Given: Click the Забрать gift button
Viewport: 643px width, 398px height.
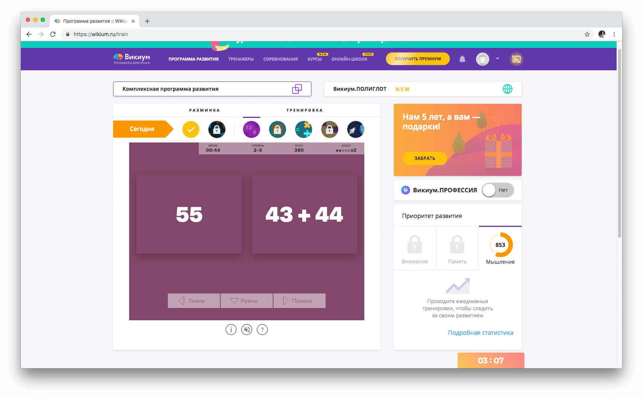Looking at the screenshot, I should tap(425, 158).
